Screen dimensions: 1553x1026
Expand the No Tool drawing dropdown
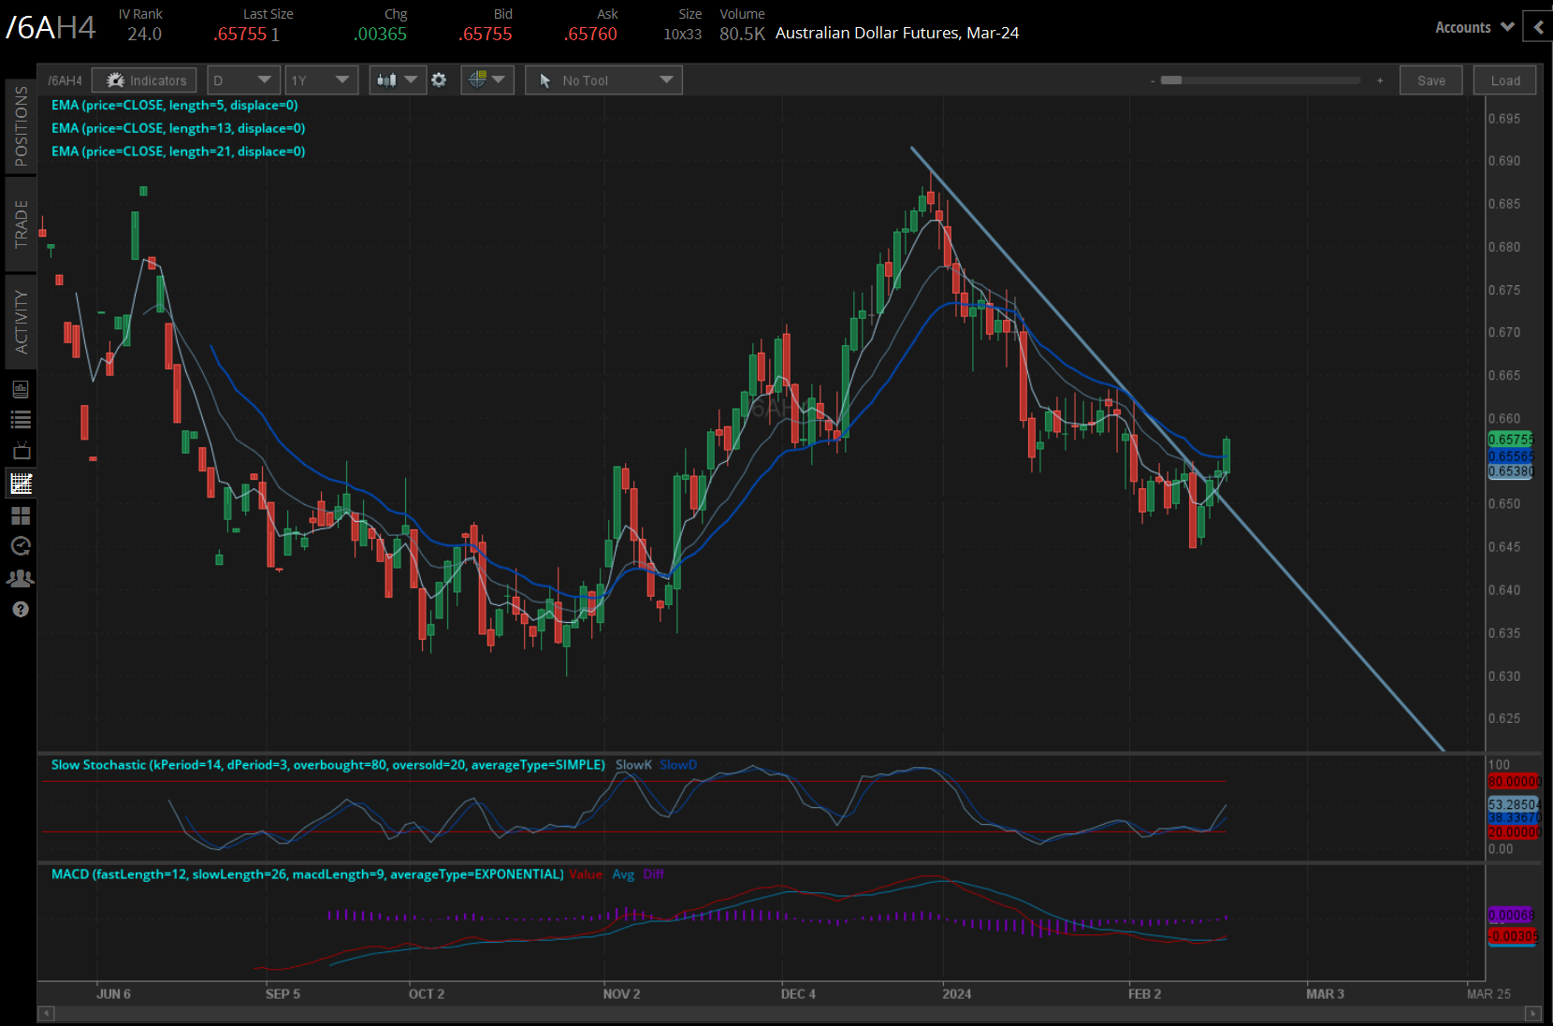coord(603,80)
